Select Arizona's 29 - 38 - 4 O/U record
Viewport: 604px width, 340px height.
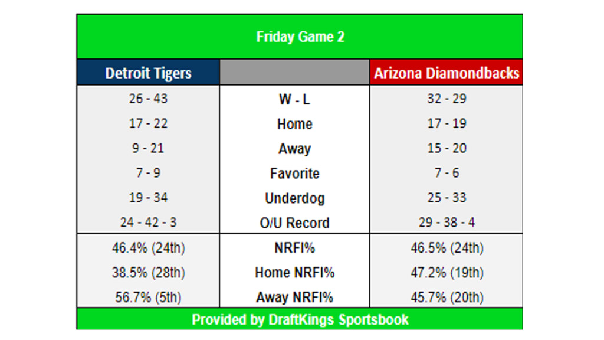tap(447, 223)
